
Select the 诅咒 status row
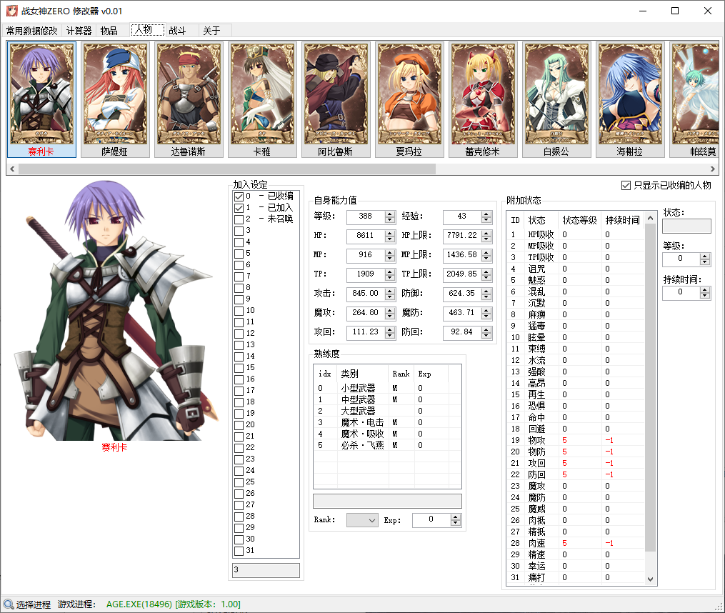pos(576,269)
